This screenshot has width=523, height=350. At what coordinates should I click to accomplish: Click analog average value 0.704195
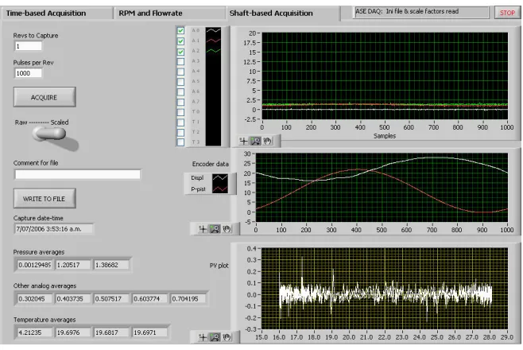[x=188, y=298]
